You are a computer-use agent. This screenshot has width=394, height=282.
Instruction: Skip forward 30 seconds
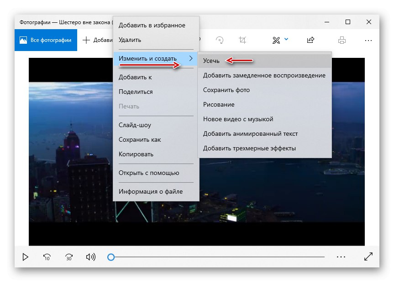click(69, 257)
